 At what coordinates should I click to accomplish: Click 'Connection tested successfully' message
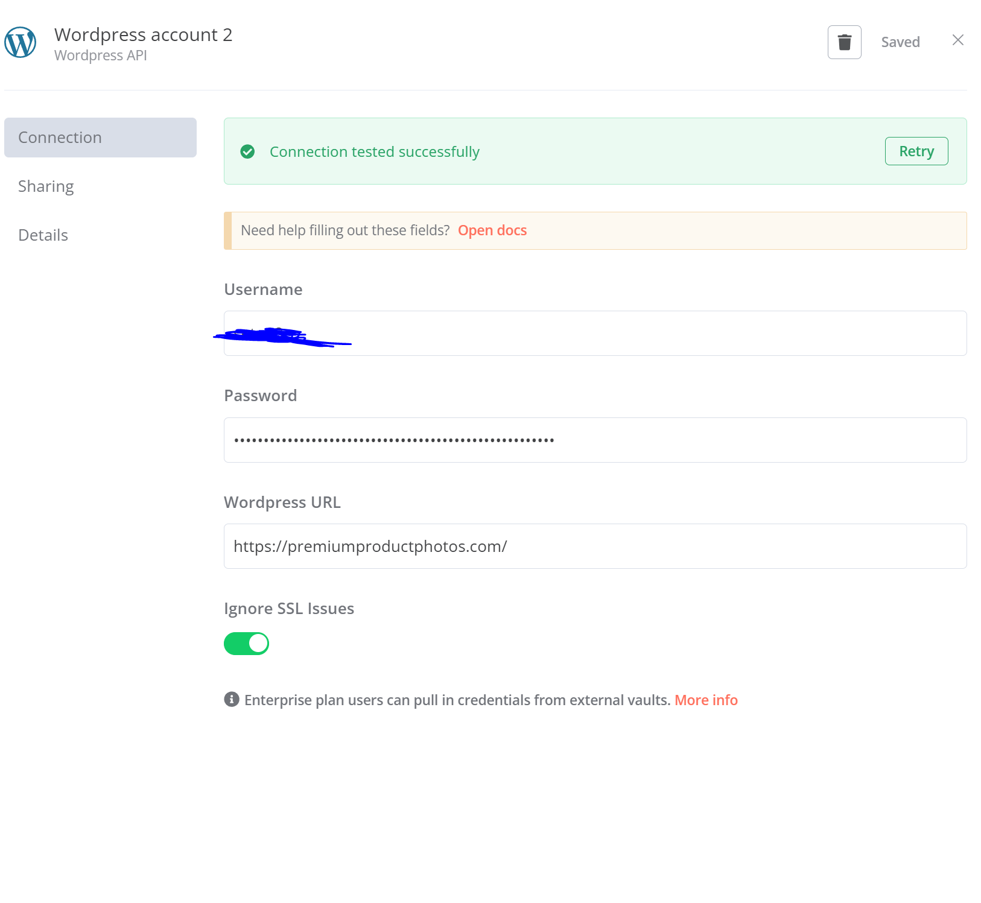[x=375, y=152]
